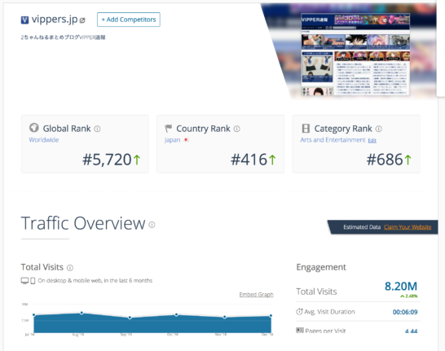This screenshot has height=351, width=445.
Task: Open the external link icon beside vippers.jp
Action: coord(82,20)
